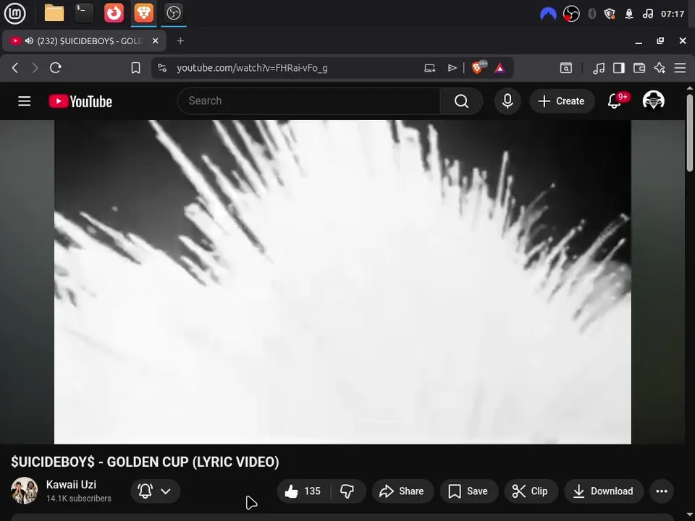695x521 pixels.
Task: Open the Terminal from the panel
Action: coord(84,13)
